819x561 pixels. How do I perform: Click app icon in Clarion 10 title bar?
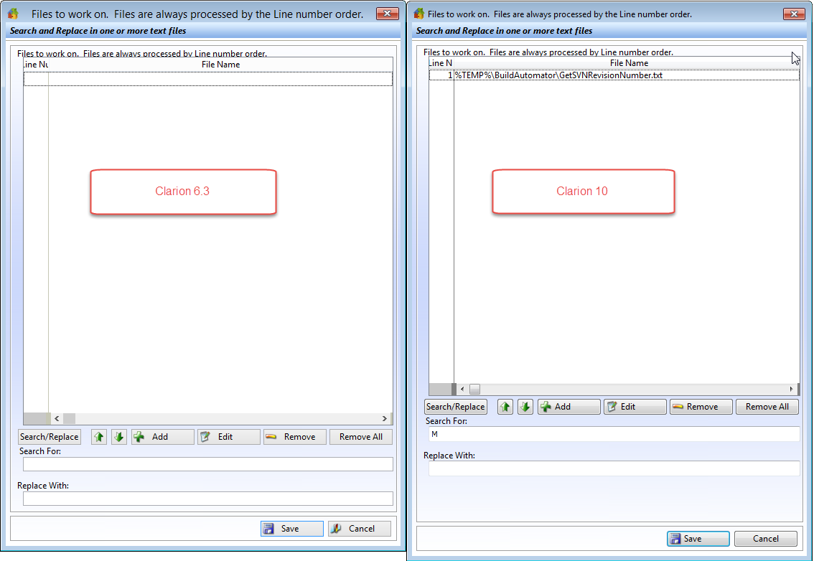[x=419, y=14]
